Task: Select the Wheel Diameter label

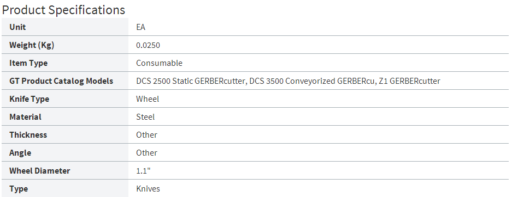Action: click(x=40, y=171)
